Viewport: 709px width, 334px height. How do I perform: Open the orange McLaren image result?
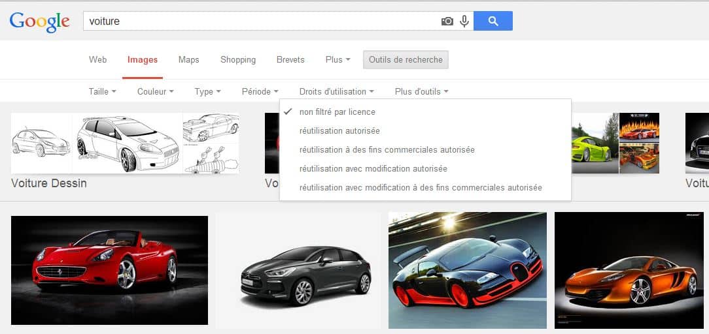pyautogui.click(x=629, y=271)
